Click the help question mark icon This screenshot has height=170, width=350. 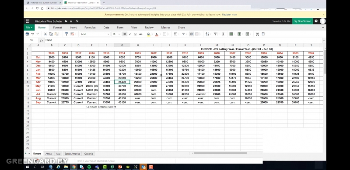(x=316, y=21)
